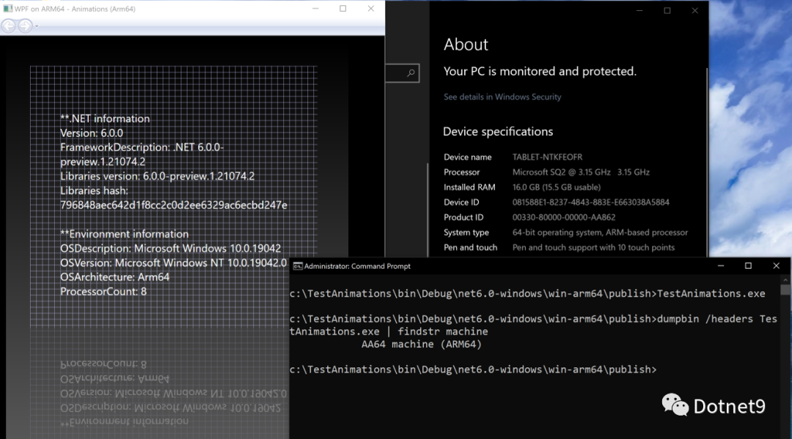792x439 pixels.
Task: Click the About page heading
Action: pos(466,45)
